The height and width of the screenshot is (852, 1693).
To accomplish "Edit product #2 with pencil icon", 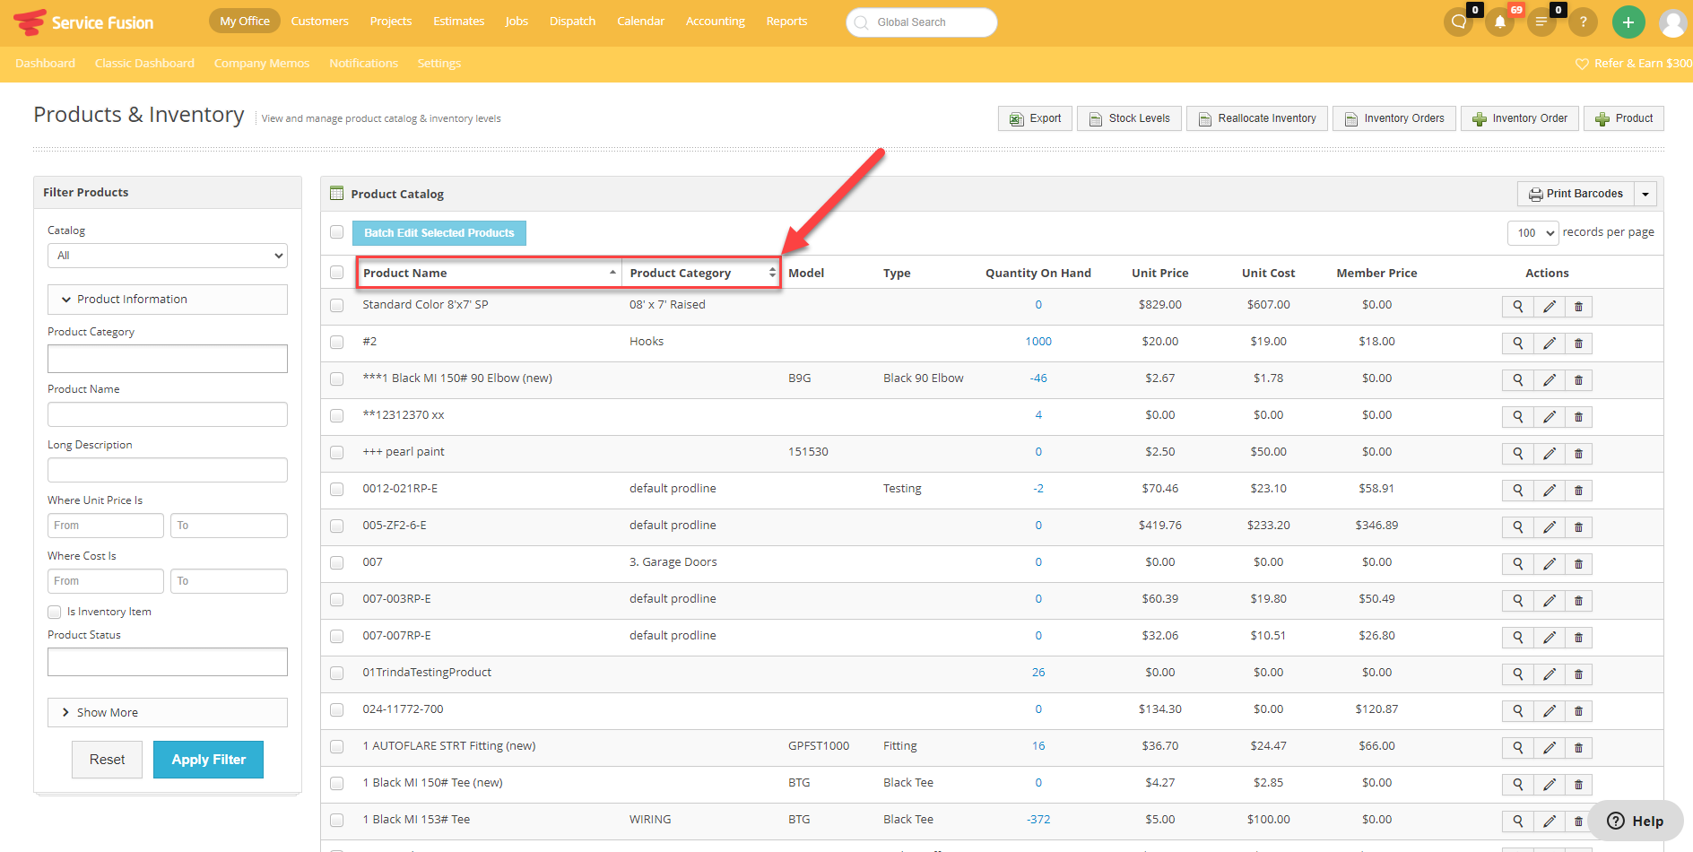I will pos(1549,343).
